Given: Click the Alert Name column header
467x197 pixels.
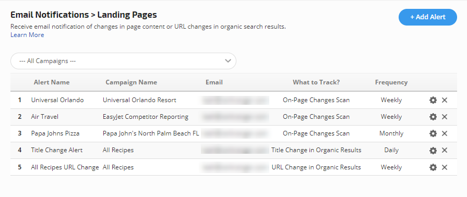Looking at the screenshot, I should 52,82.
